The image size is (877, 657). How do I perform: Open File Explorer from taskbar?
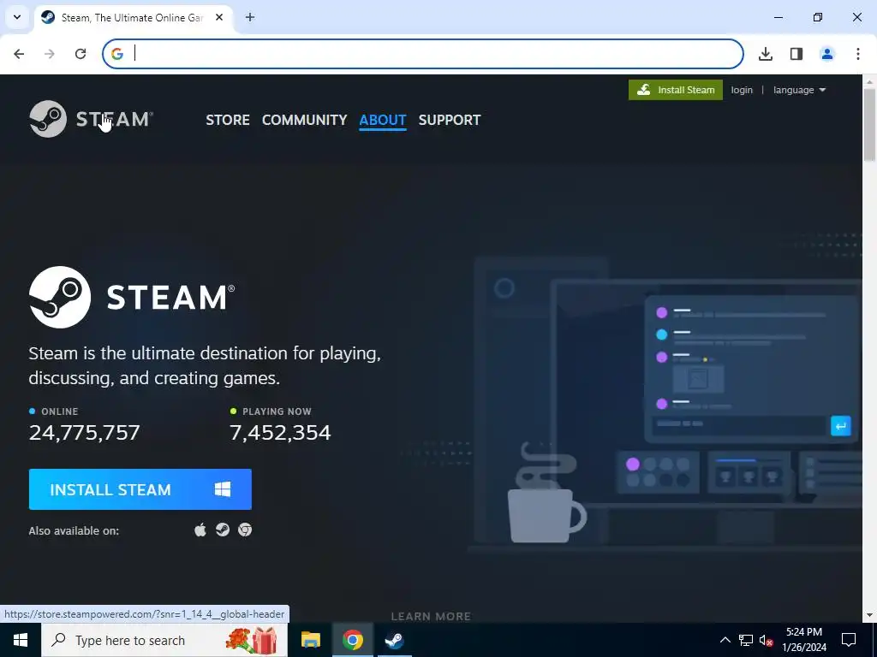(310, 640)
